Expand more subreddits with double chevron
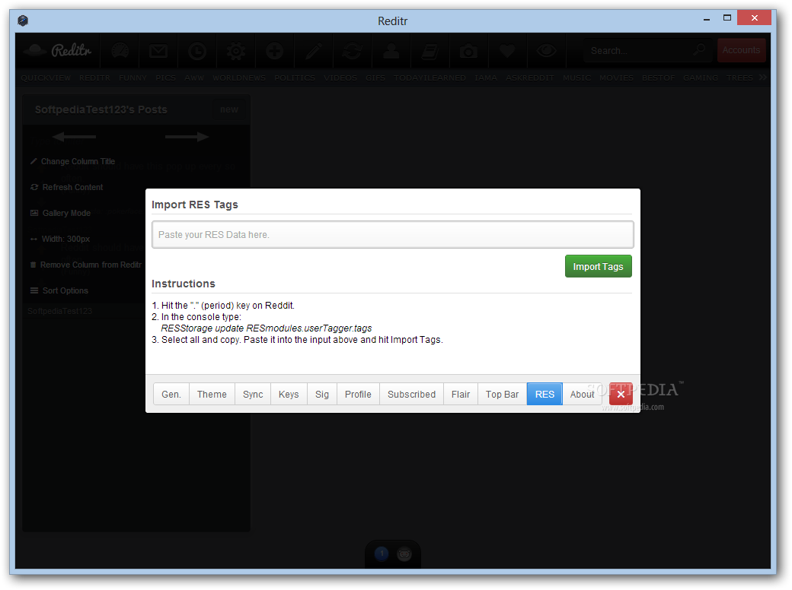 click(x=763, y=77)
